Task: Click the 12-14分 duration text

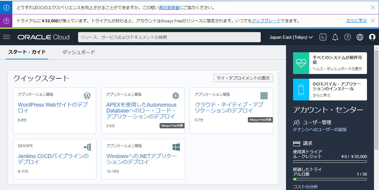Action: [113, 171]
